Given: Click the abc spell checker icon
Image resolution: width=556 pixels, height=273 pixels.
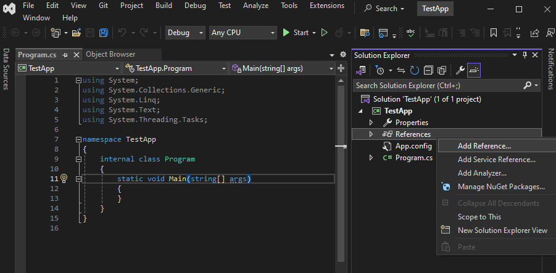Looking at the screenshot, I should coord(410,33).
